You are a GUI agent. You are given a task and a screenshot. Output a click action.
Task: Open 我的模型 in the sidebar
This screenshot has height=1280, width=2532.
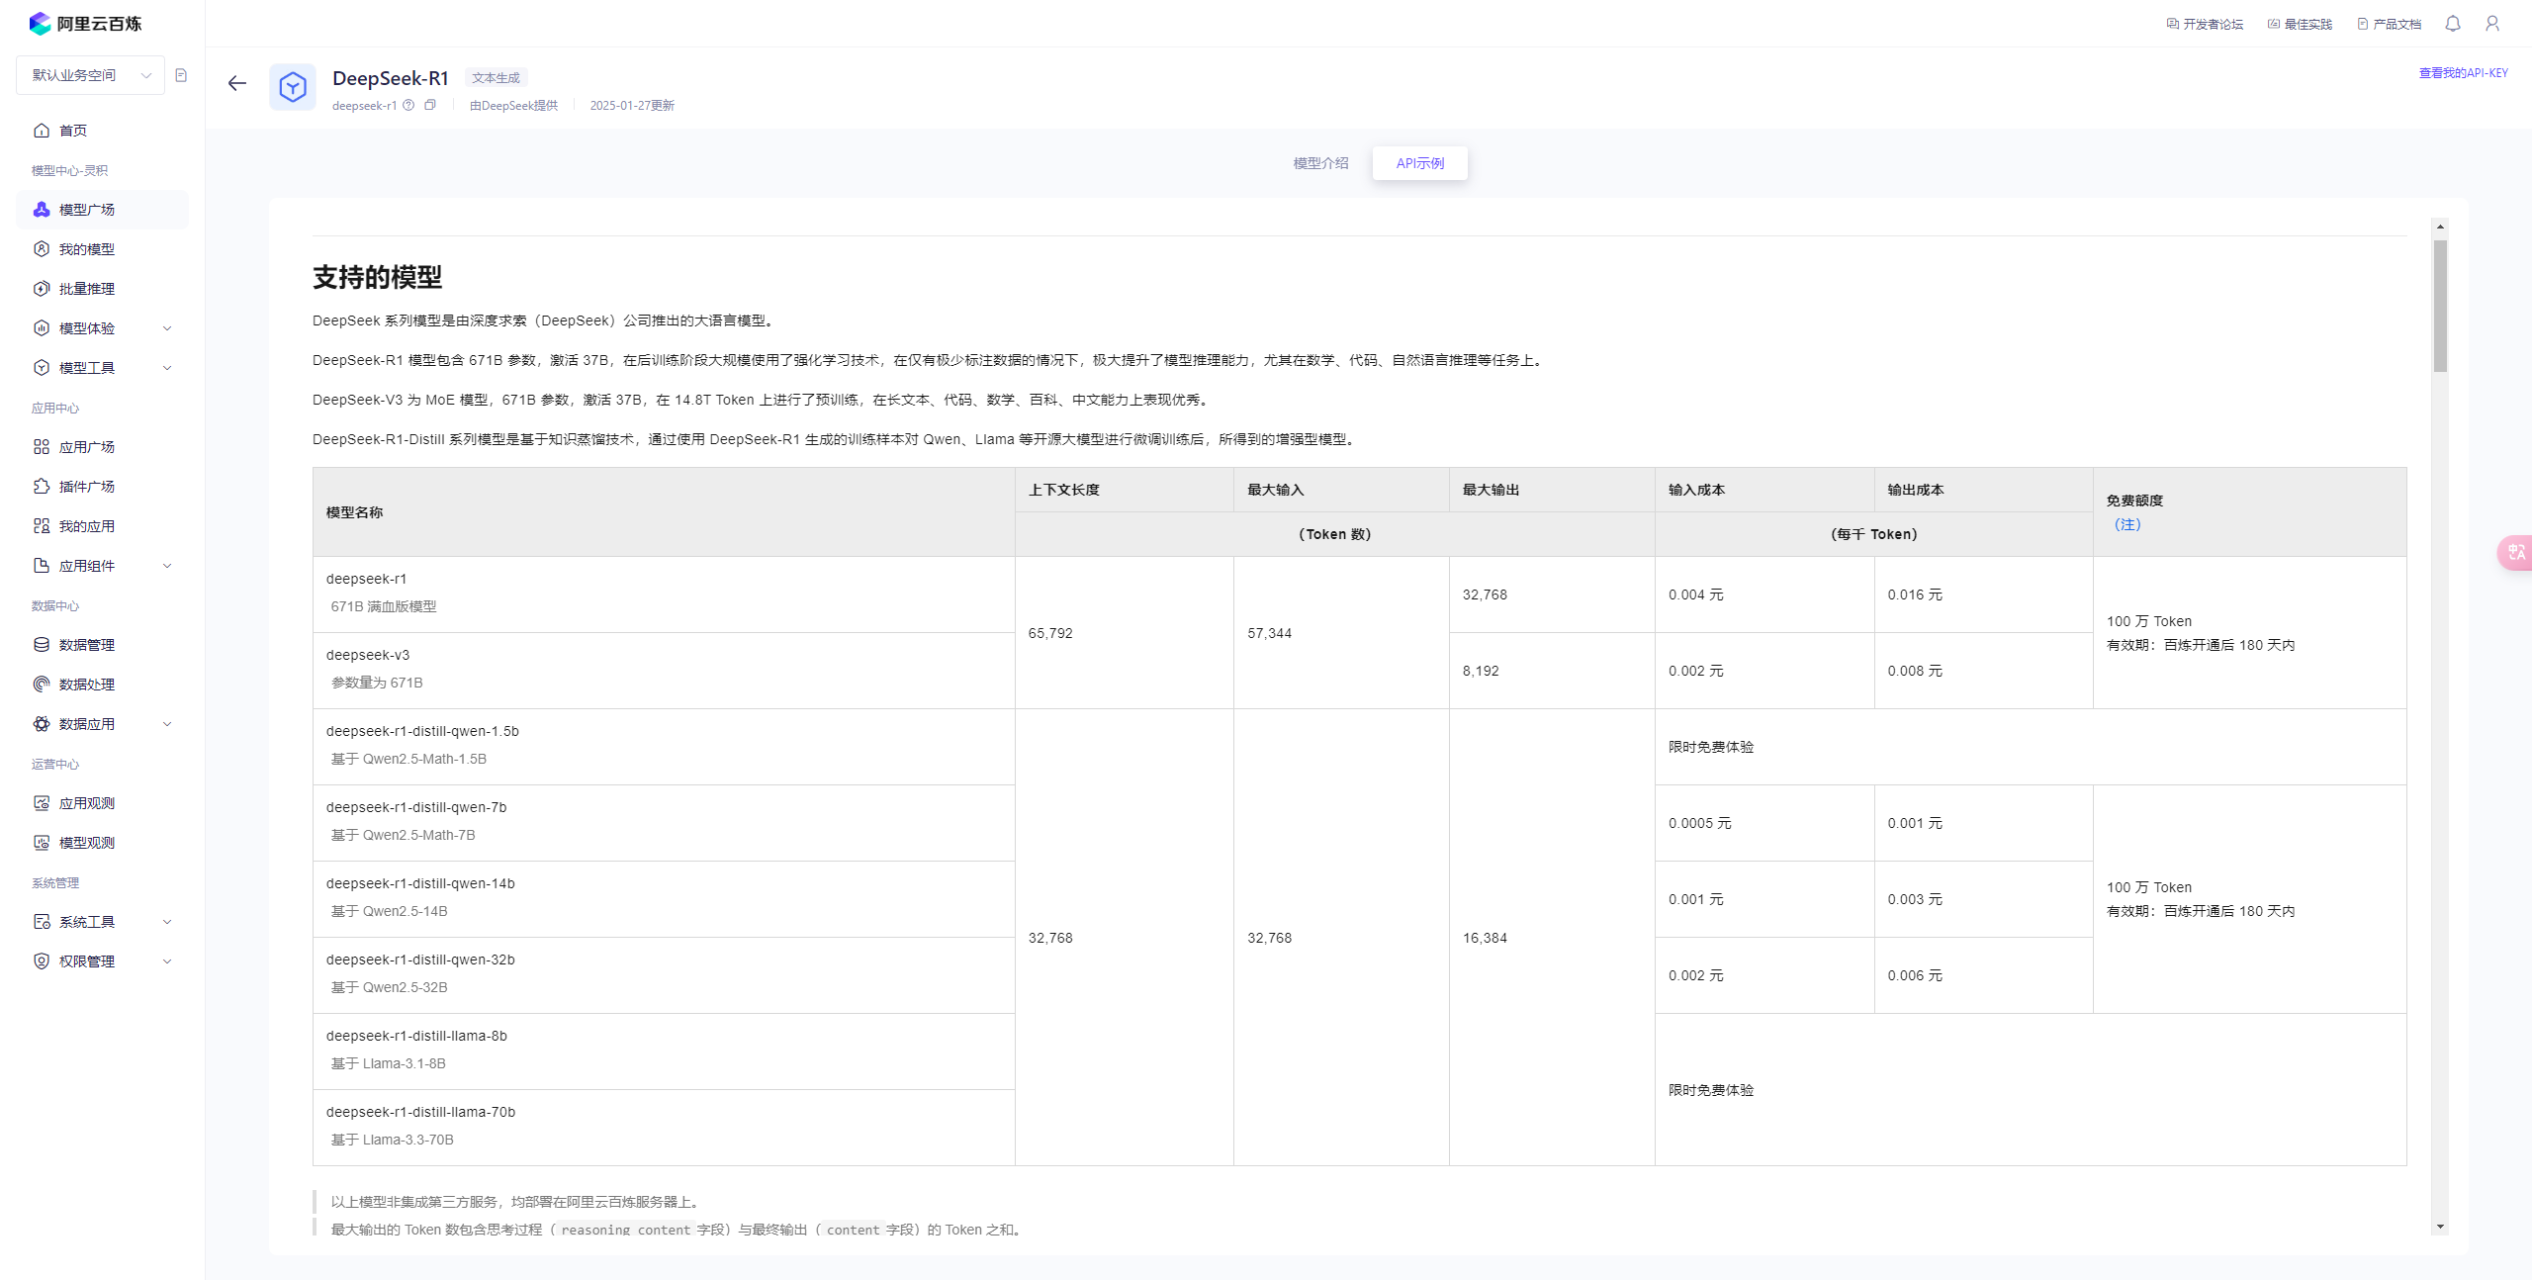coord(102,249)
